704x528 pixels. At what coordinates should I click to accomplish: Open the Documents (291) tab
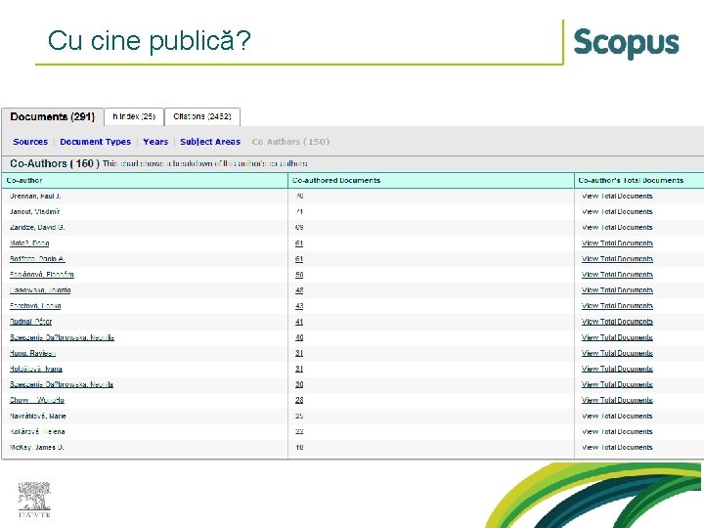click(53, 116)
